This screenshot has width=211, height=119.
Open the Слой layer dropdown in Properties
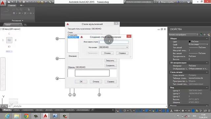pos(198,44)
